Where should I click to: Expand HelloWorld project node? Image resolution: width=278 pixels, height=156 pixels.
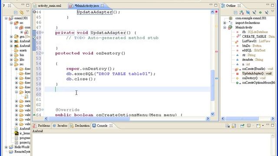[x=6, y=147]
